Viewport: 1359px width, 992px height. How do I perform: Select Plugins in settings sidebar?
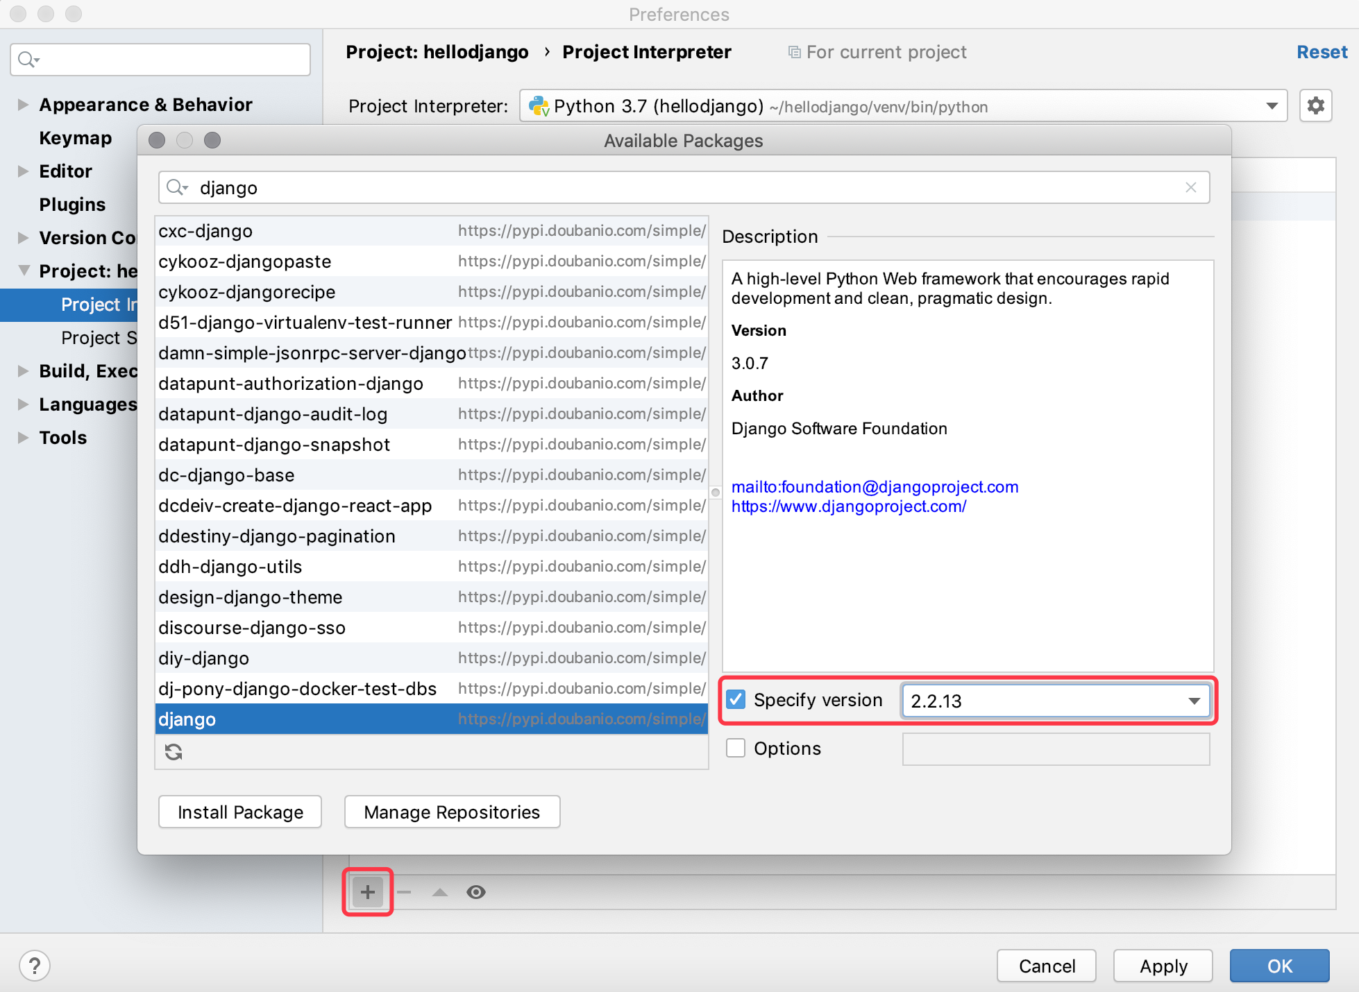72,205
